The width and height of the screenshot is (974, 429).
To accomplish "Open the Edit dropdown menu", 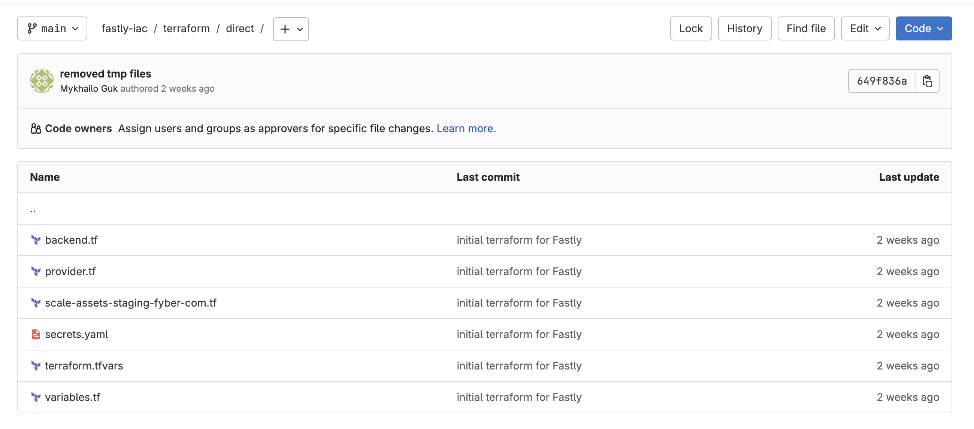I will (865, 29).
